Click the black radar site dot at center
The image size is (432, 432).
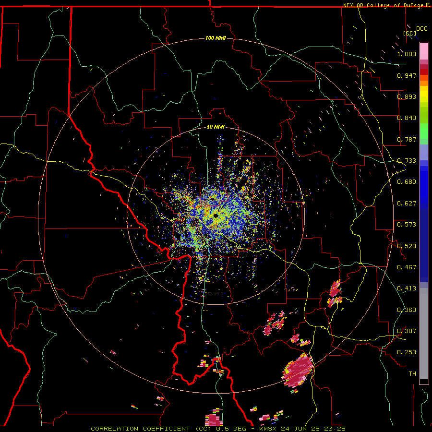[x=216, y=216]
